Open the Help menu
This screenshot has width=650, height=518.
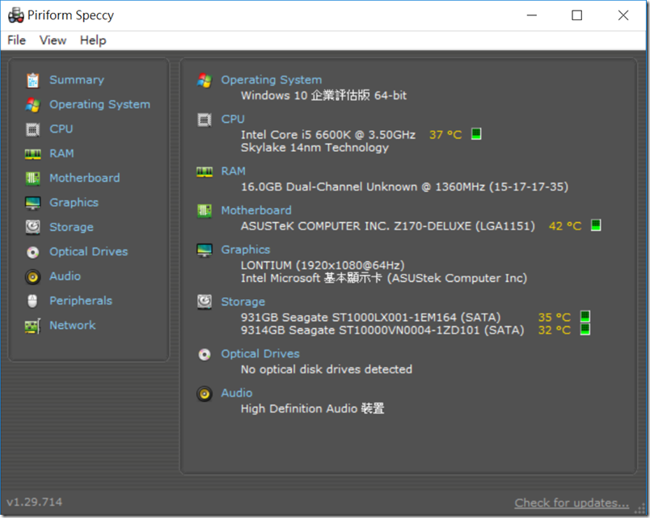click(x=93, y=40)
